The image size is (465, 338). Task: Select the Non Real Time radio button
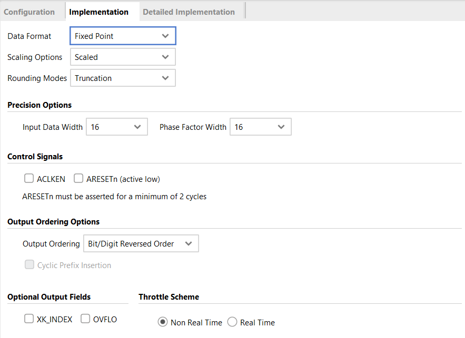click(163, 322)
